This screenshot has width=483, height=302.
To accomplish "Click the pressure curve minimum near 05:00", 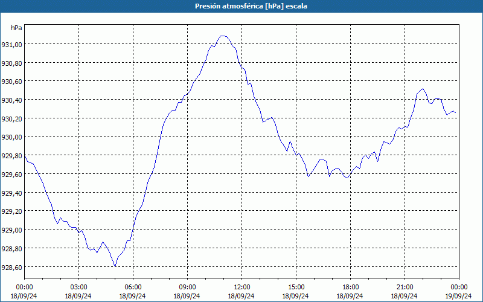I will click(x=115, y=266).
